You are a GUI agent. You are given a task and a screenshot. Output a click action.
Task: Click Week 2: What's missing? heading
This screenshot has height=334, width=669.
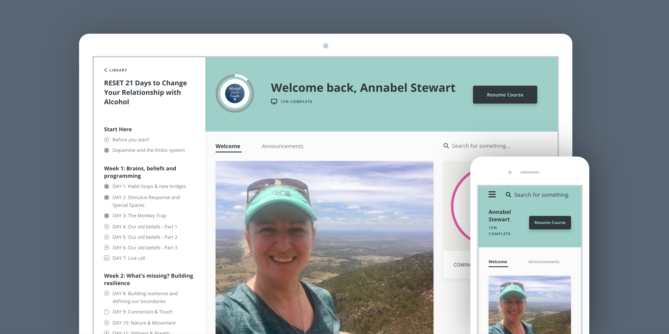coord(149,279)
